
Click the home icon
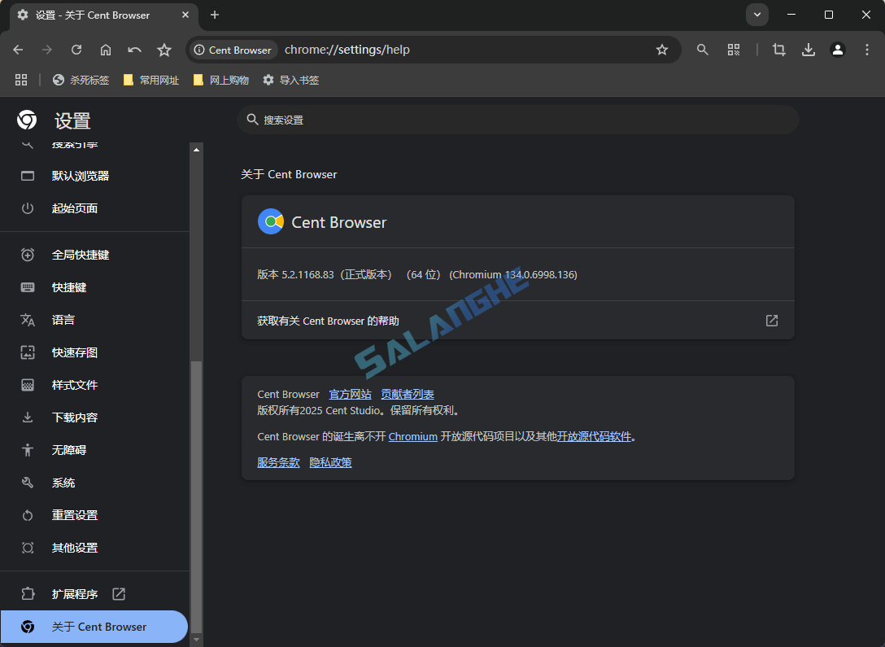coord(106,50)
